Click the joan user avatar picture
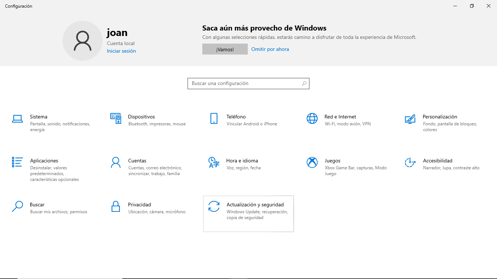Screen dimensions: 497x279 [x=83, y=41]
